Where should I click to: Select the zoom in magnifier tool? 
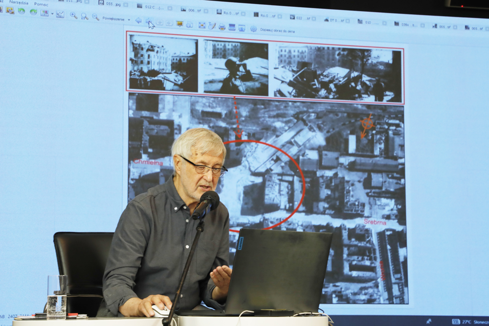(x=73, y=15)
